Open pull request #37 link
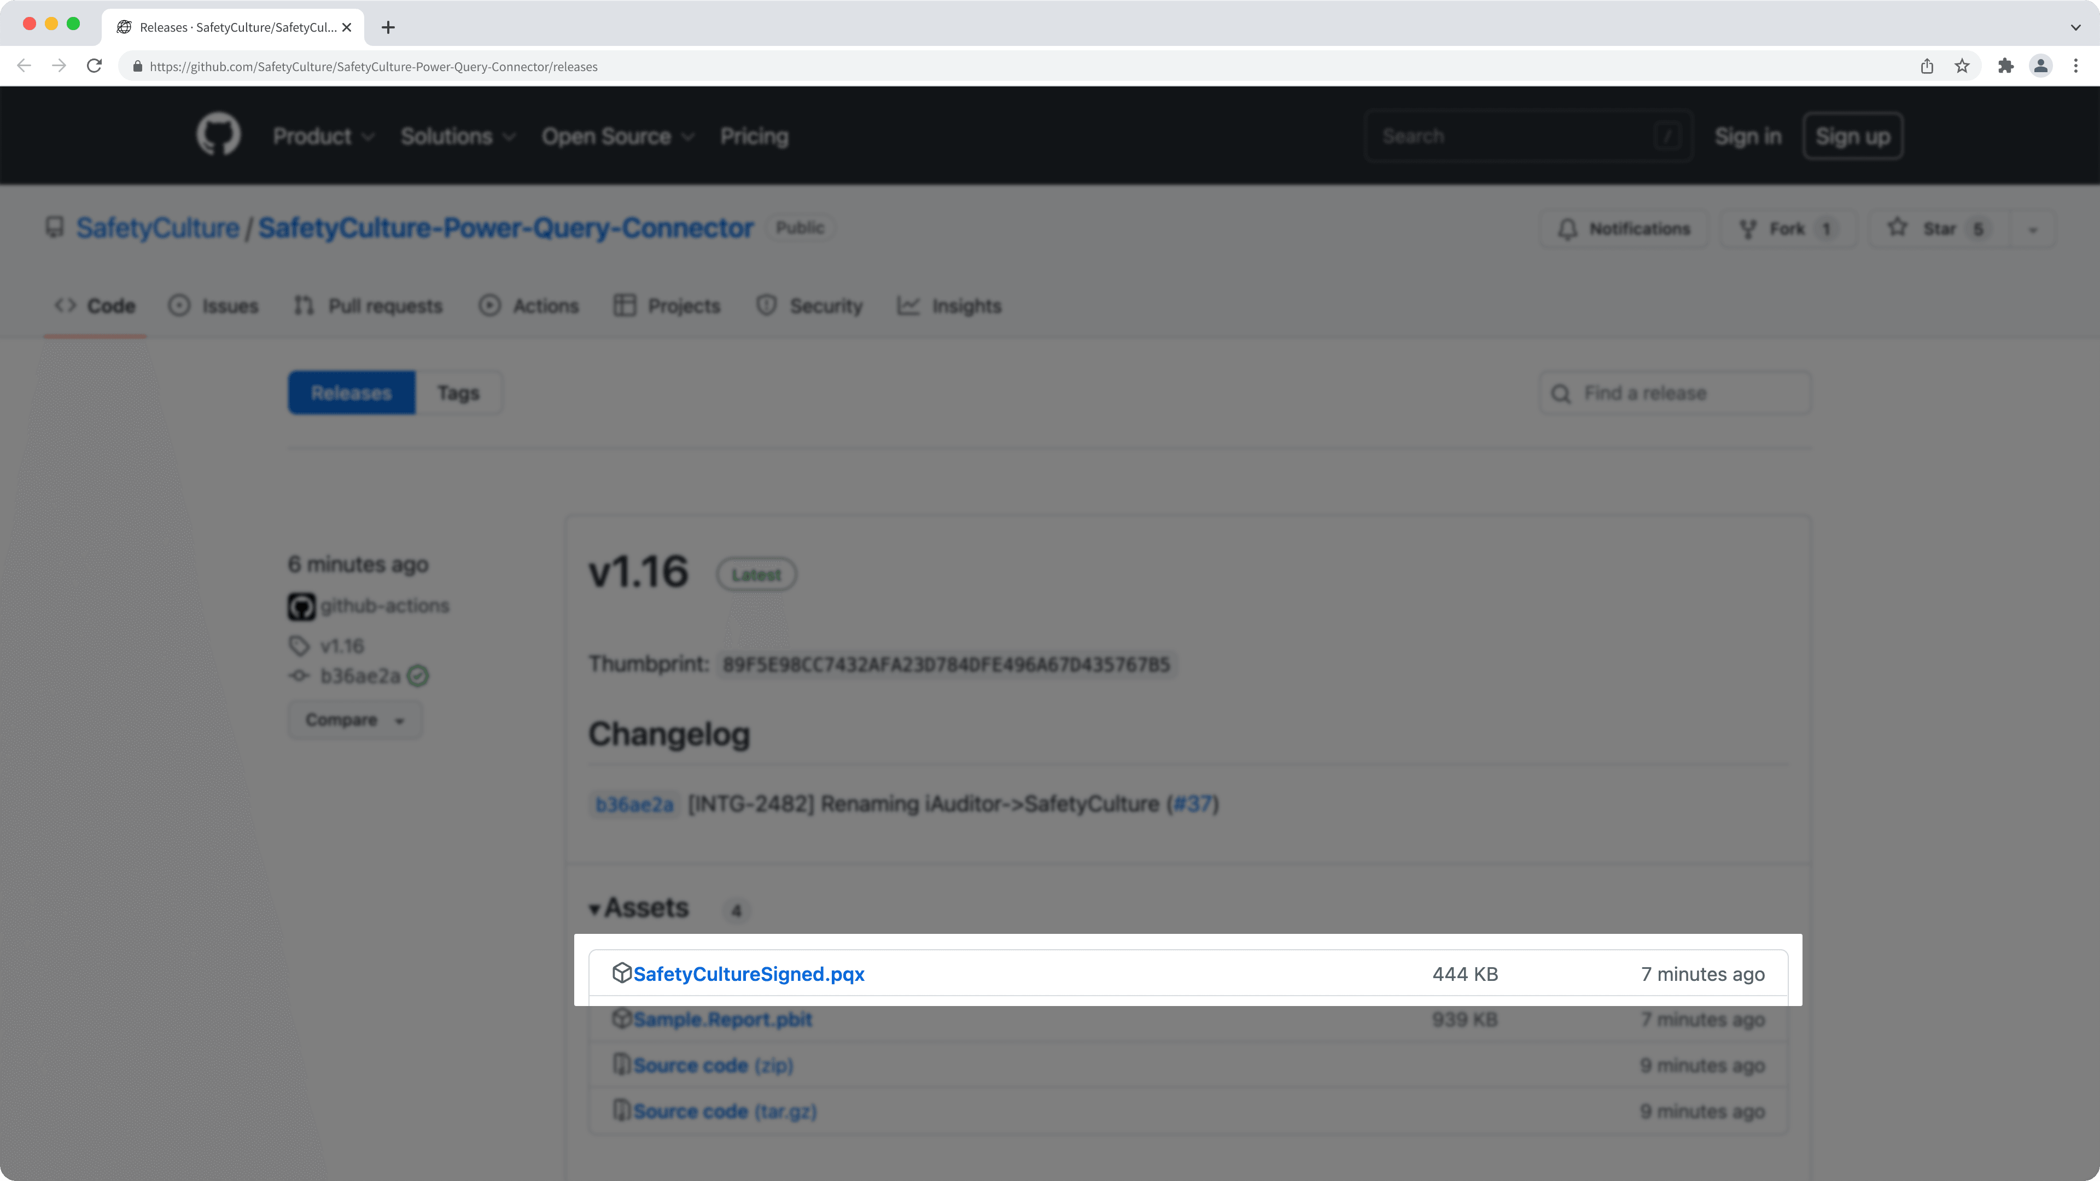Viewport: 2100px width, 1181px height. click(x=1193, y=804)
